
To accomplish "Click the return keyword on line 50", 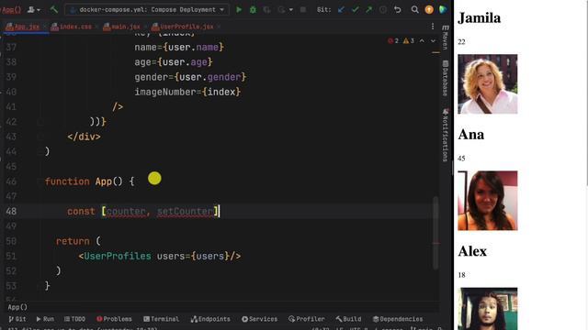I will 73,241.
